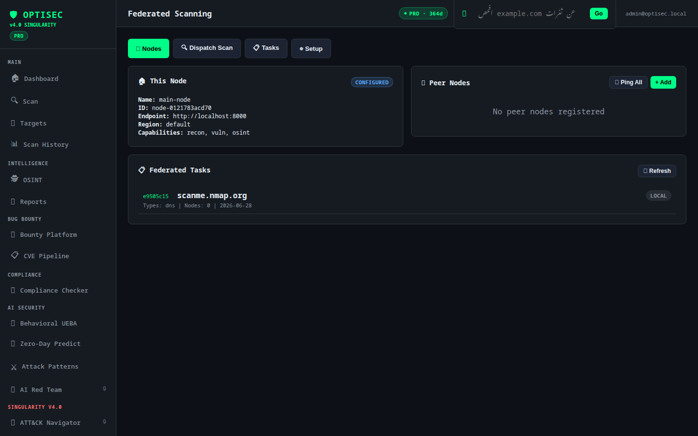Open Zero-Day Predict in the sidebar

(58, 344)
